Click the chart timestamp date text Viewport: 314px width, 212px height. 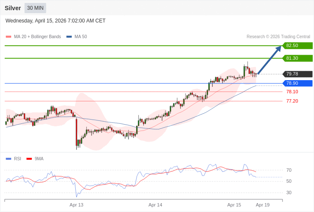click(55, 21)
